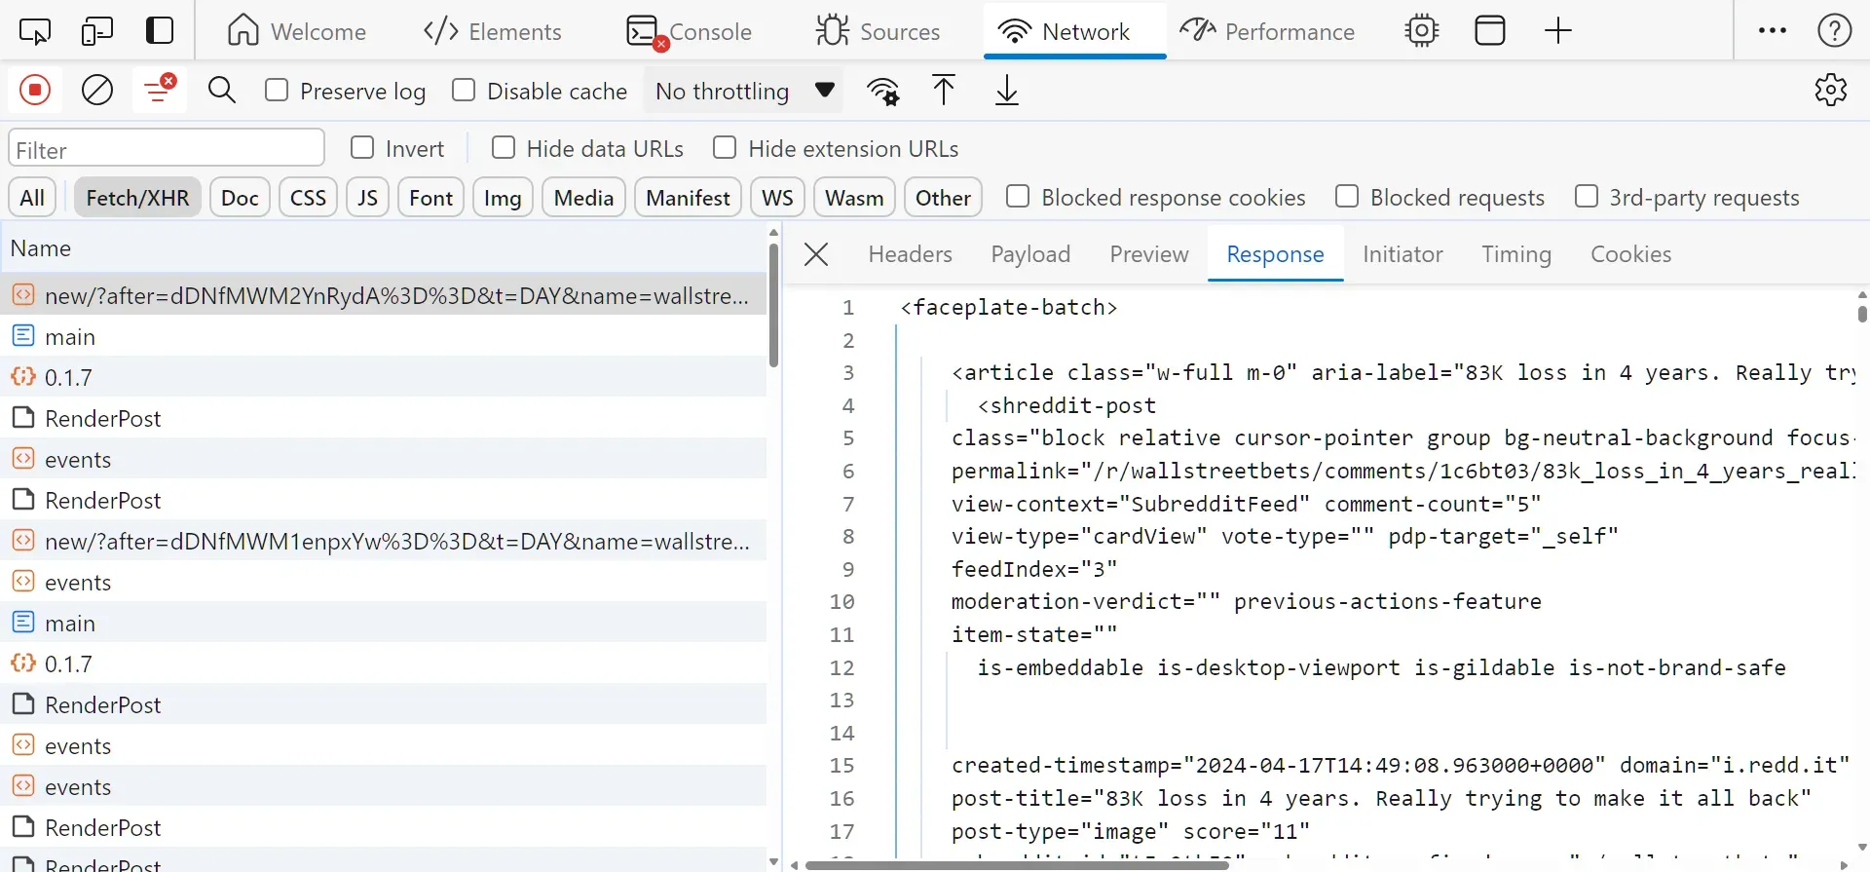Click the Name column header
The image size is (1870, 872).
[x=384, y=248]
